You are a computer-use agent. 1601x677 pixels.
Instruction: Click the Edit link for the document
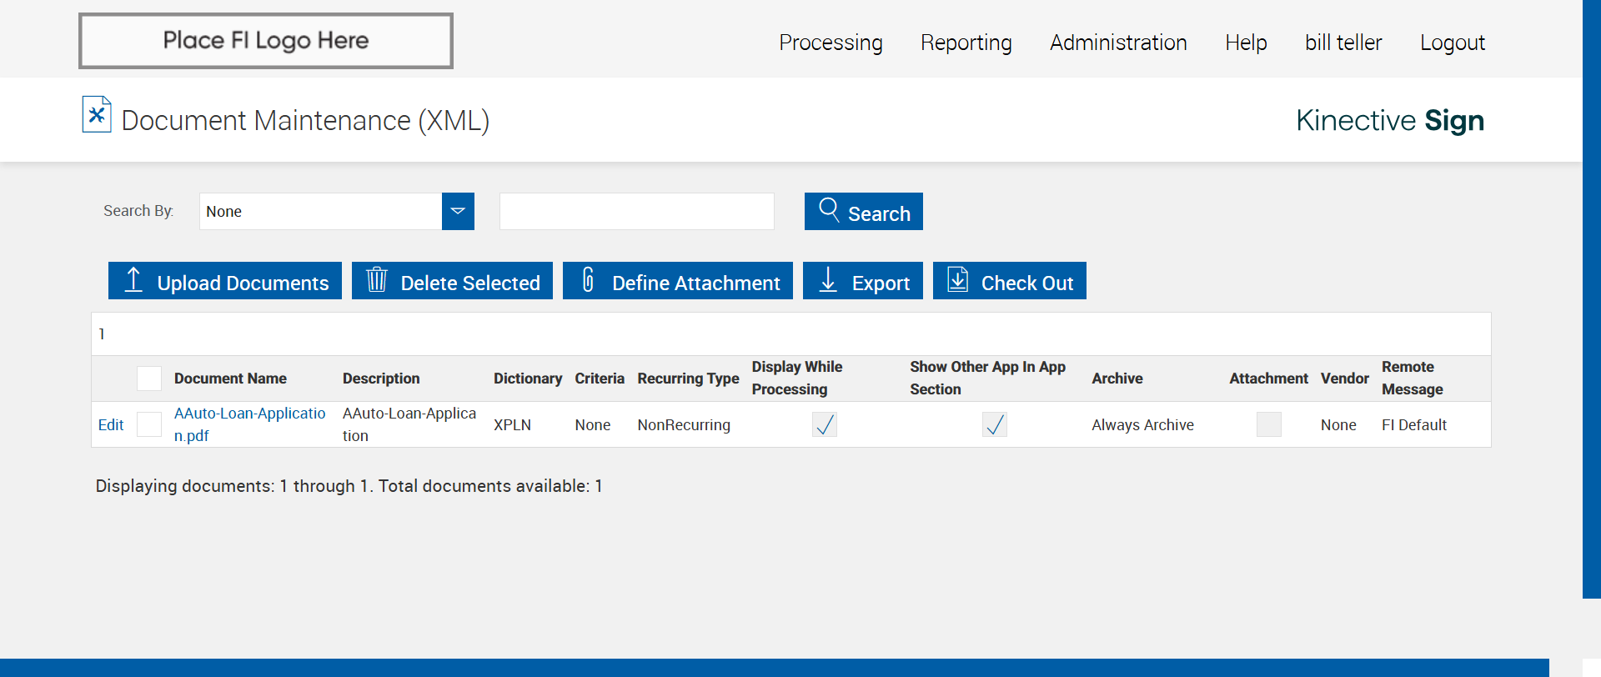(x=111, y=425)
